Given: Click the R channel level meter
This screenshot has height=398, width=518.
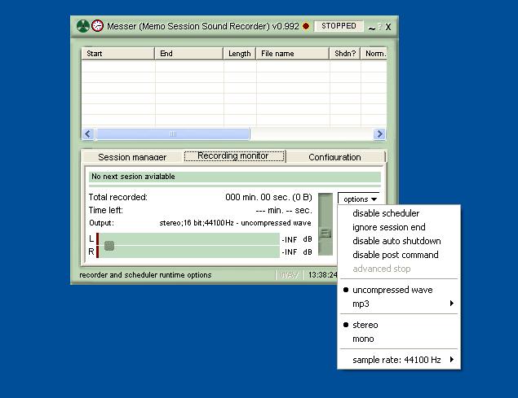Looking at the screenshot, I should pos(189,251).
